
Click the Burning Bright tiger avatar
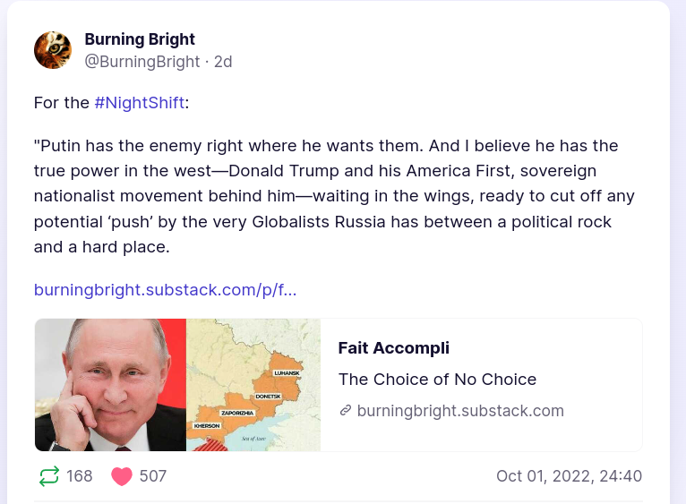click(x=53, y=50)
